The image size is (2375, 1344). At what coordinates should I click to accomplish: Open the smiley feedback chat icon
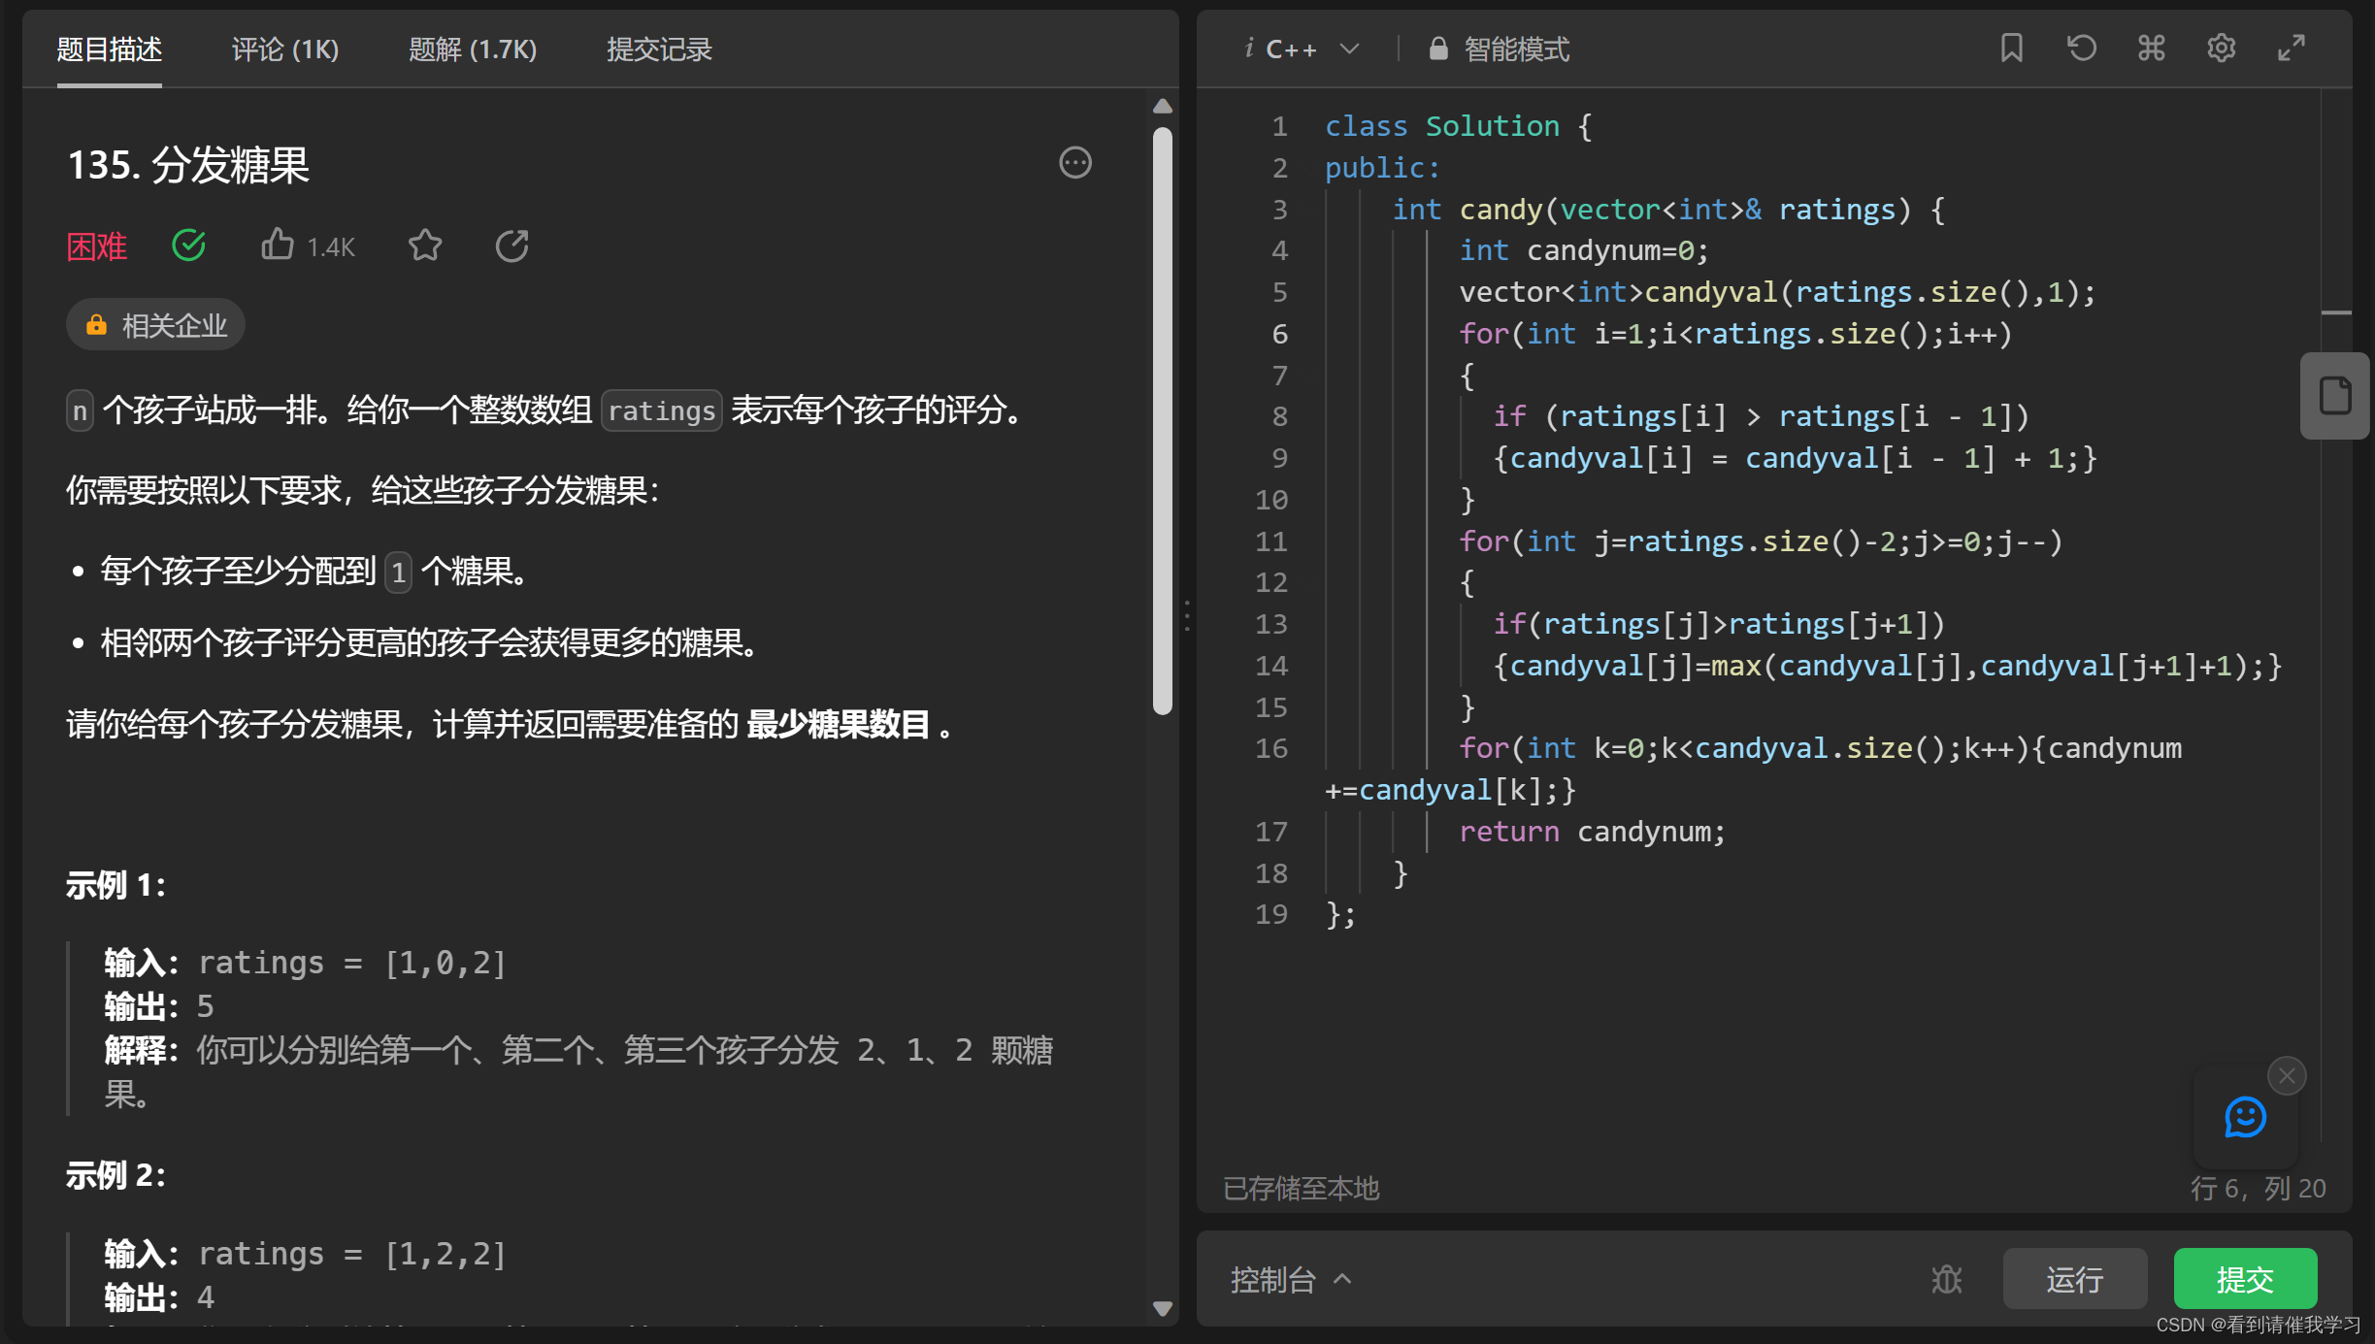pyautogui.click(x=2244, y=1117)
